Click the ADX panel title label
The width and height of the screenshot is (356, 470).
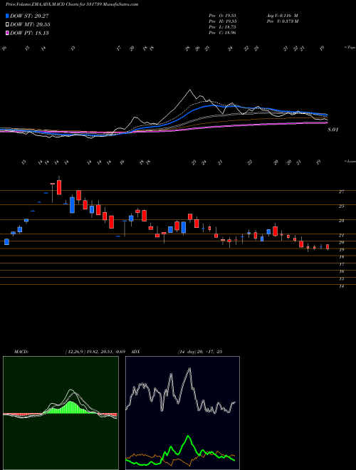[x=135, y=351]
